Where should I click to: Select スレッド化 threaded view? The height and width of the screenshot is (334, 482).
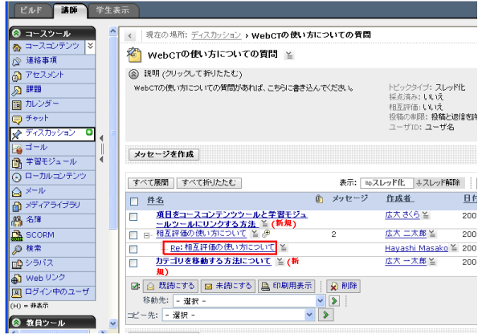[386, 183]
